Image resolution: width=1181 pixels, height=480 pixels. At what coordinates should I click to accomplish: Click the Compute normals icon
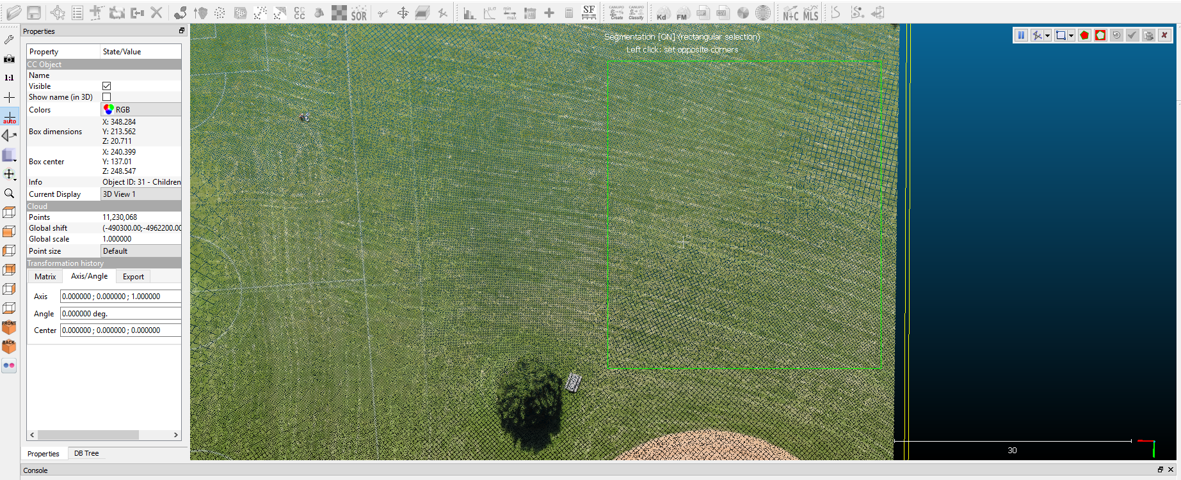(x=200, y=12)
